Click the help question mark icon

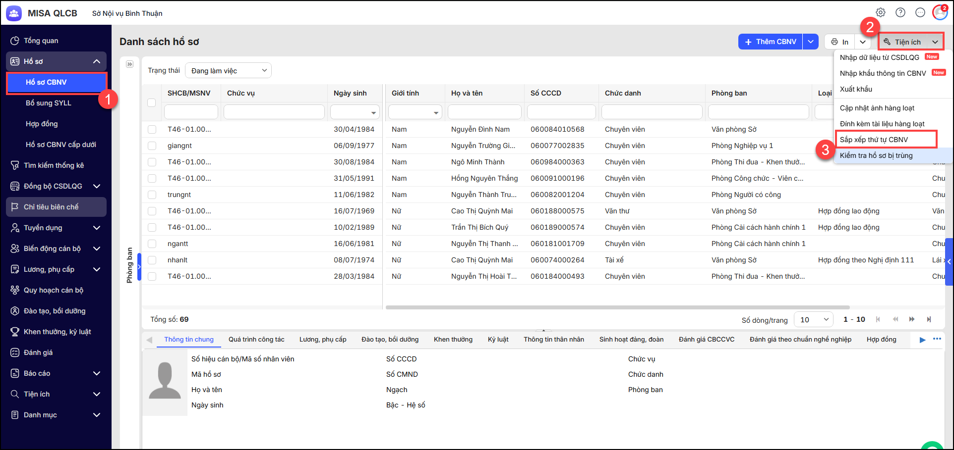pos(900,12)
